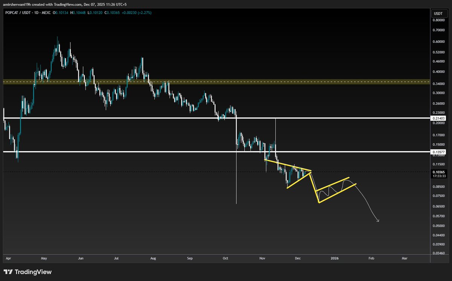
Task: Click the 0.13577 price line label
Action: (x=438, y=152)
